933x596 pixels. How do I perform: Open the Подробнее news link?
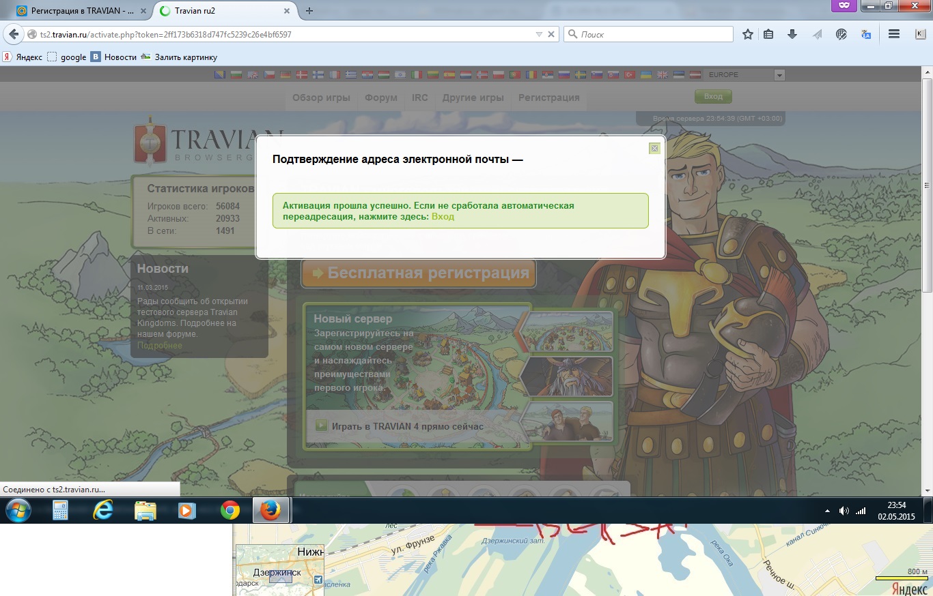[160, 346]
